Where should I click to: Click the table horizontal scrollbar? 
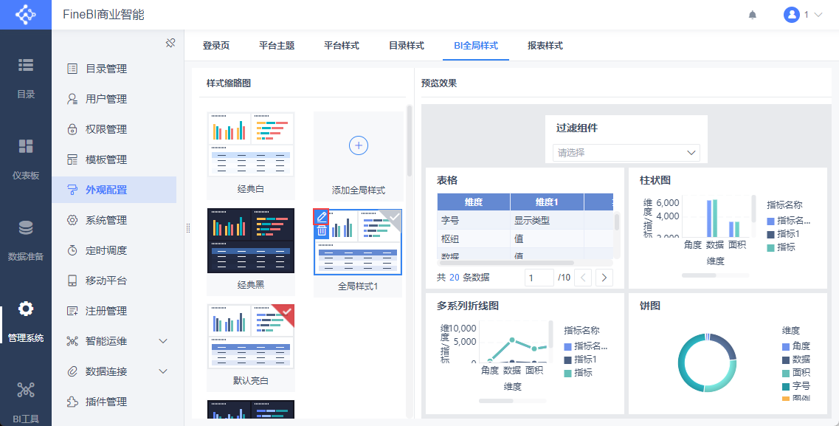(x=505, y=263)
